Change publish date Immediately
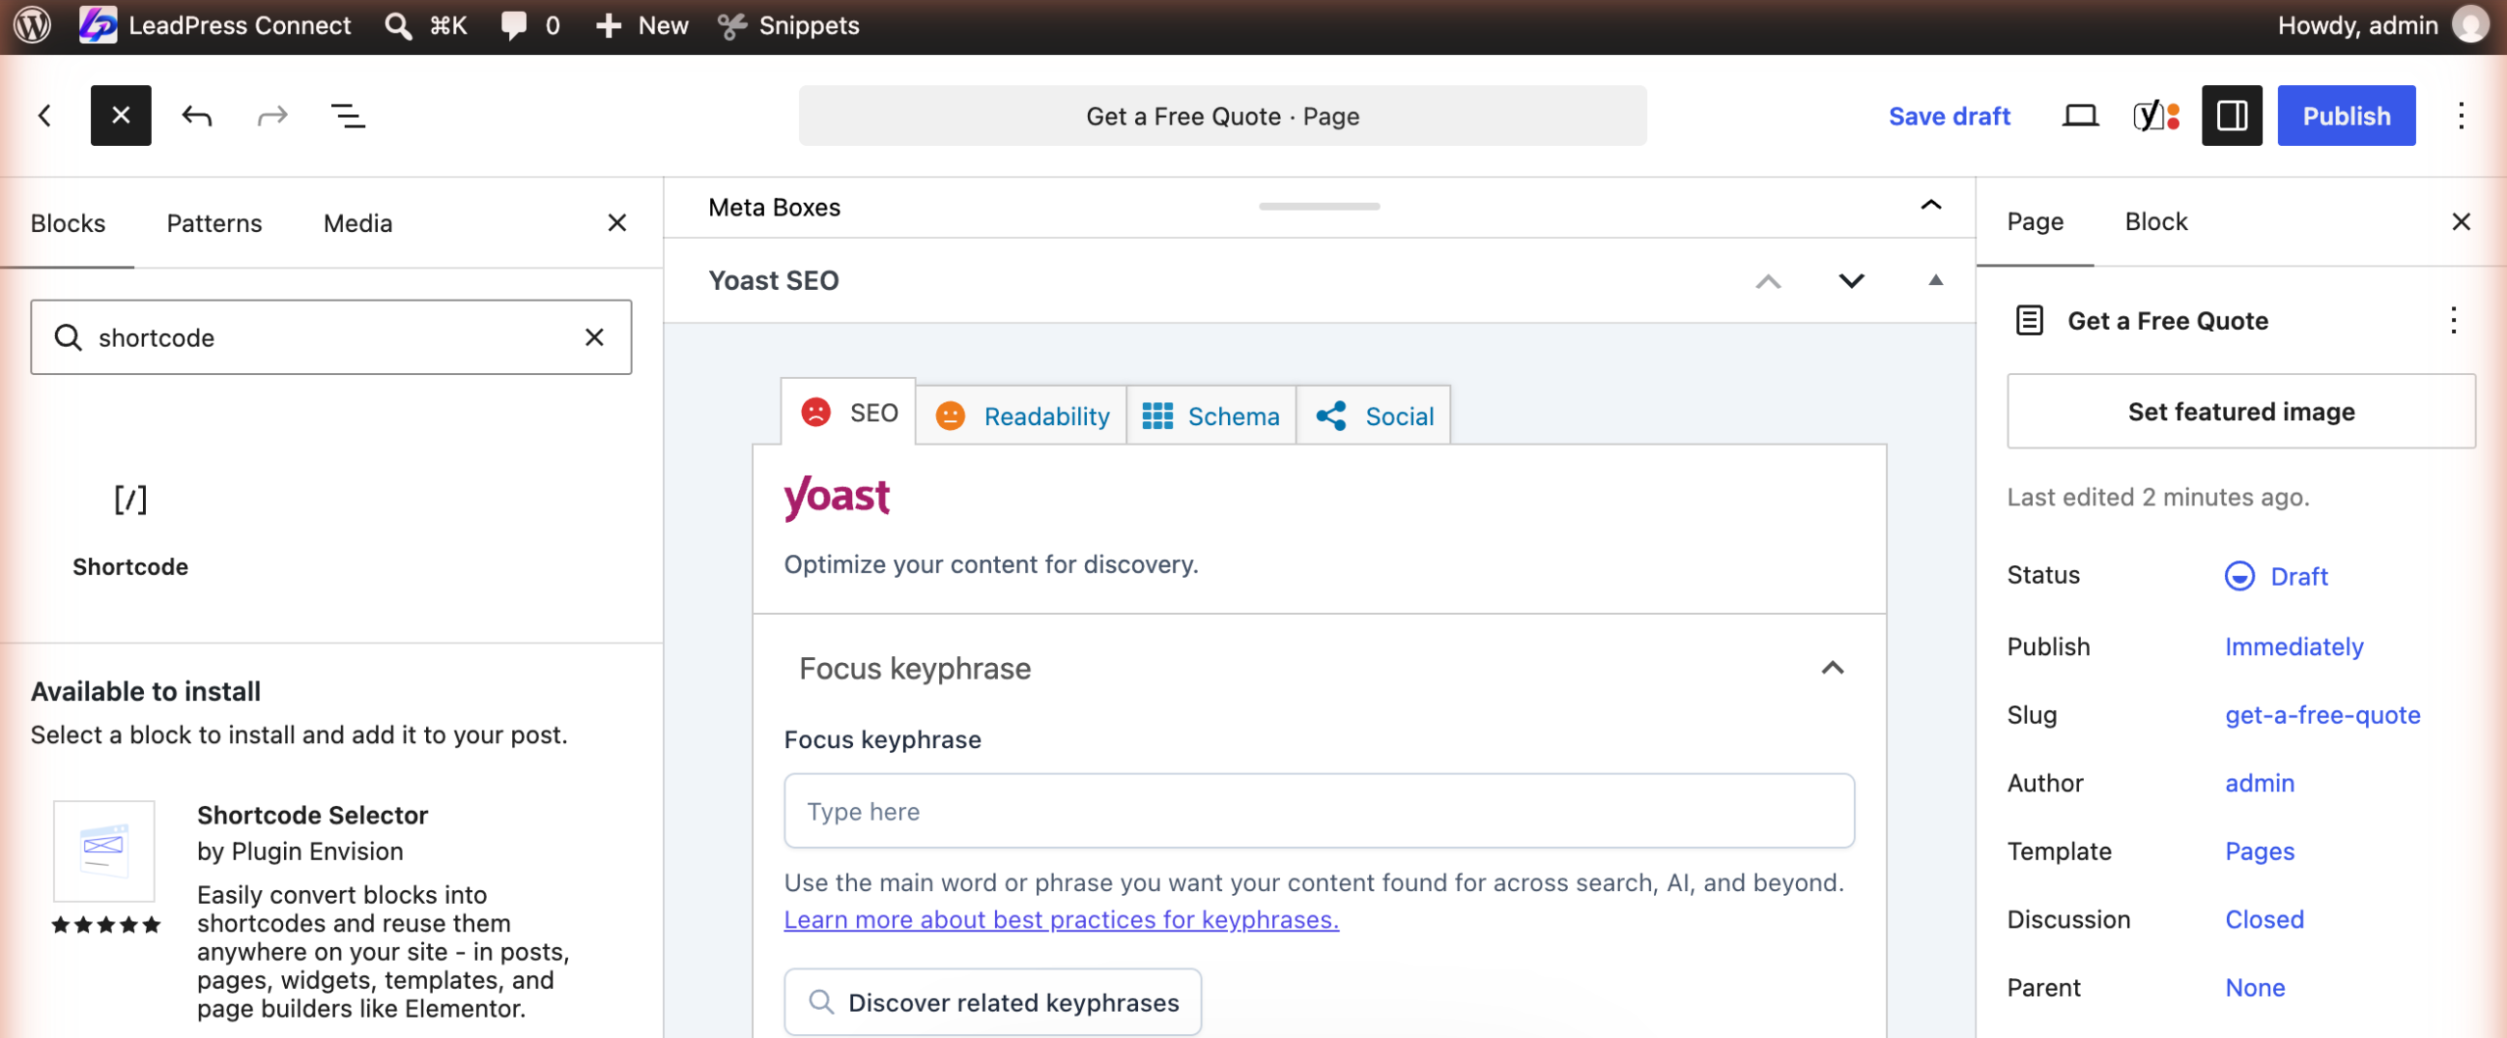Image resolution: width=2507 pixels, height=1038 pixels. click(2294, 646)
